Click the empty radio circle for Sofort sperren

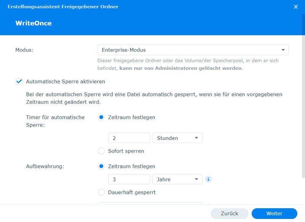(x=101, y=151)
